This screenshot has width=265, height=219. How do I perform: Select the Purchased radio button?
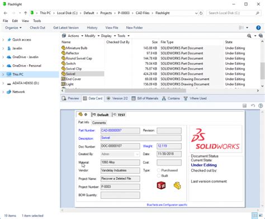coord(159,170)
